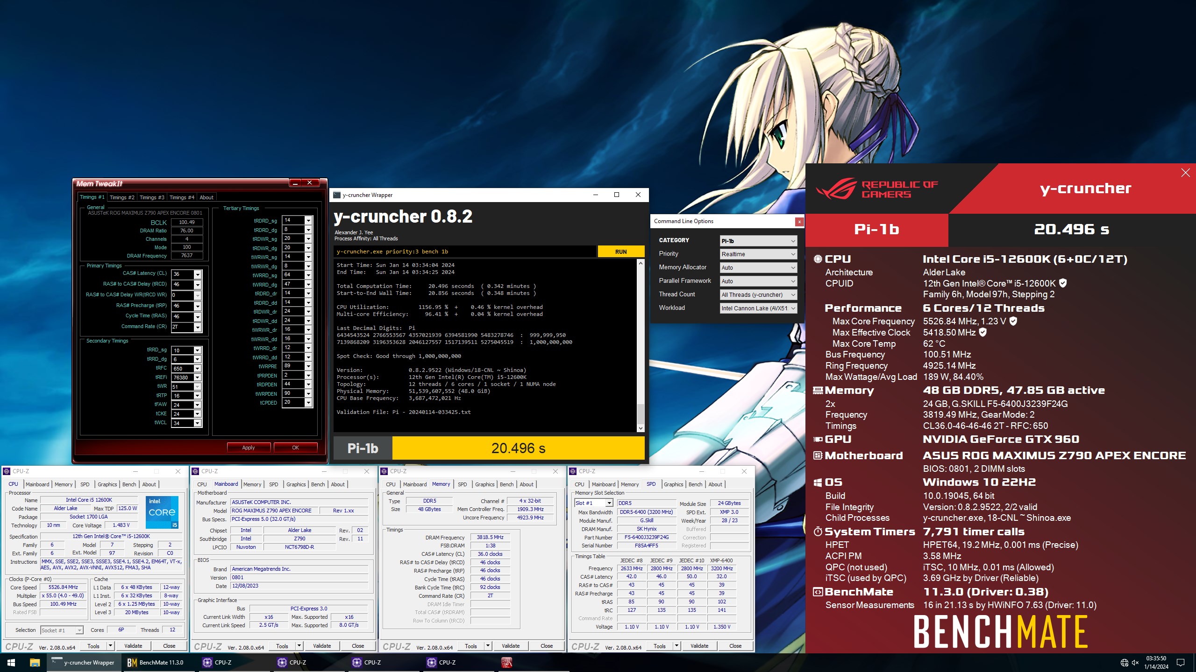1196x672 pixels.
Task: Open the Priority Realtime dropdown
Action: coord(758,254)
